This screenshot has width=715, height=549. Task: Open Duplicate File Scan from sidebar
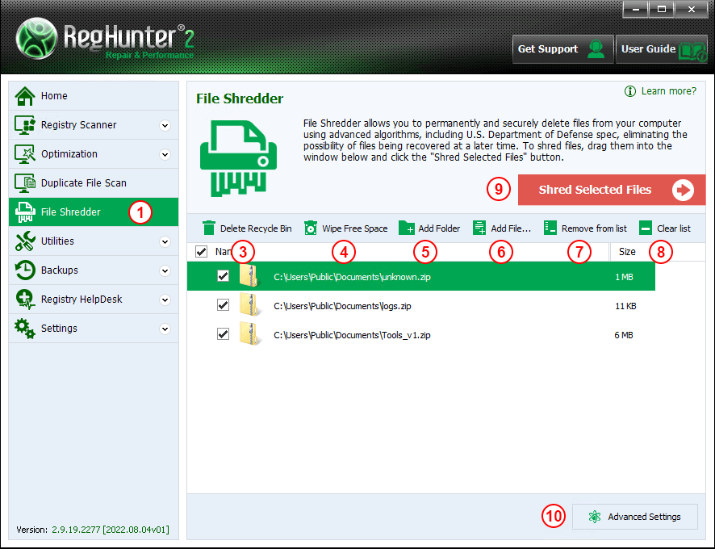click(x=83, y=183)
